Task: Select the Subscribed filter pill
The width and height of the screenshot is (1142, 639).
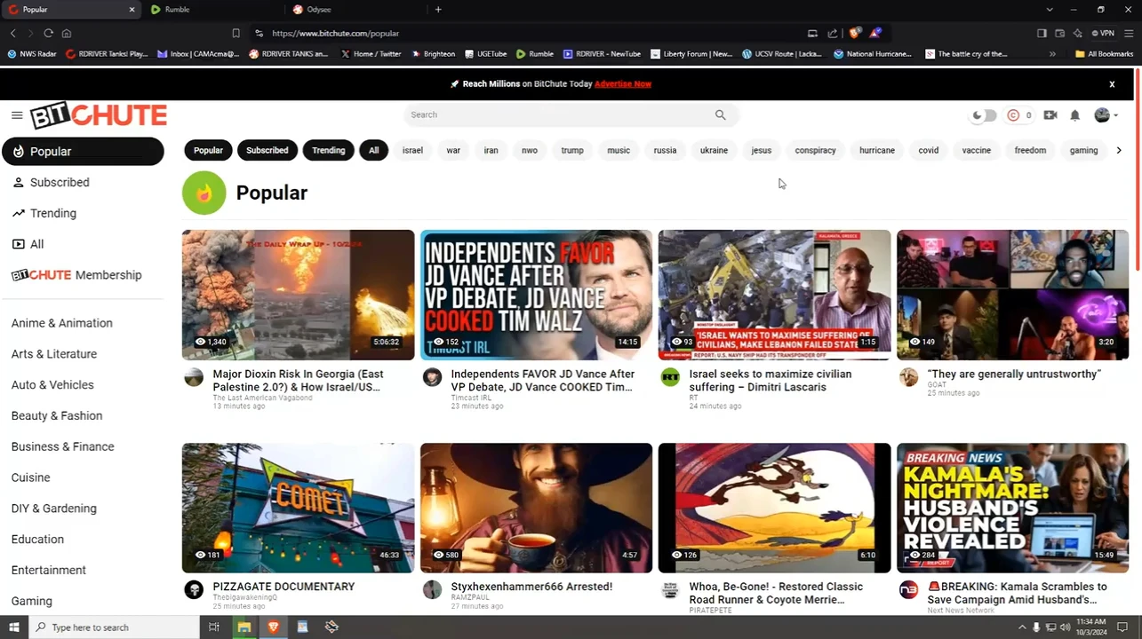Action: click(267, 150)
